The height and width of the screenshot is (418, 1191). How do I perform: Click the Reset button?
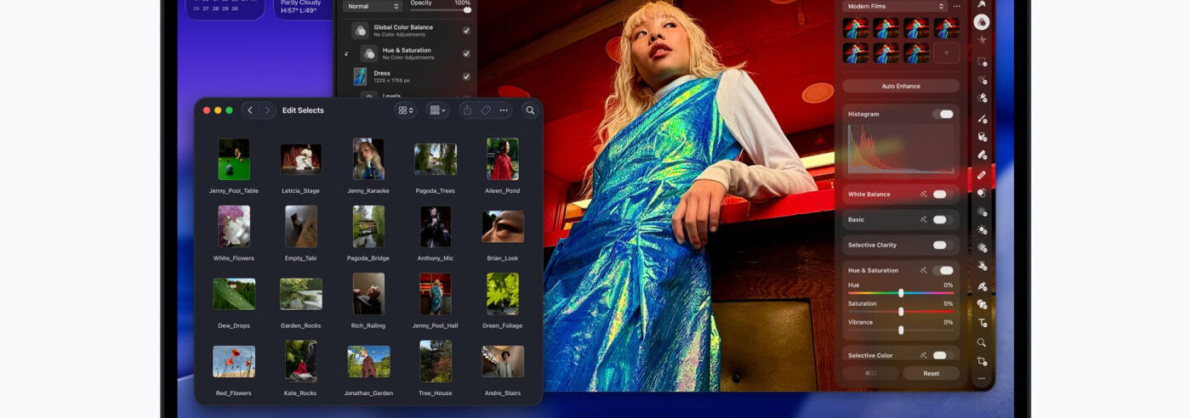pyautogui.click(x=931, y=373)
